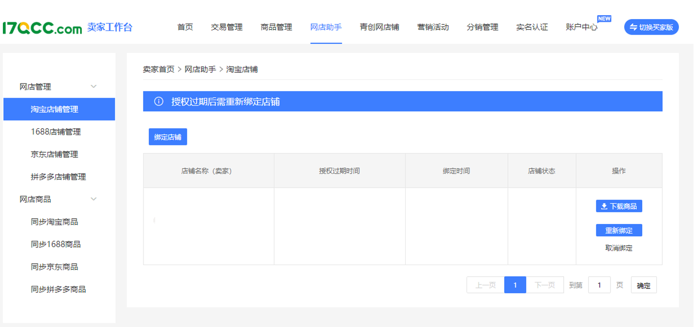Click the 重新绑定 button
The image size is (695, 327).
[x=619, y=230]
